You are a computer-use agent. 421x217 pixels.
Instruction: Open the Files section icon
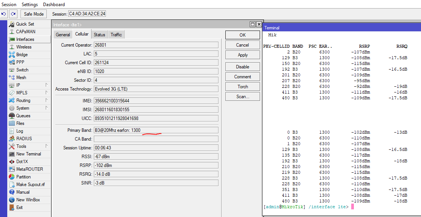[x=11, y=123]
